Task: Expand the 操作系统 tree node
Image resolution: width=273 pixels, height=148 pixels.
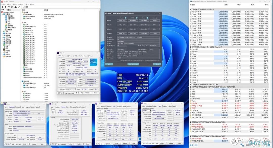Action: click(2, 33)
